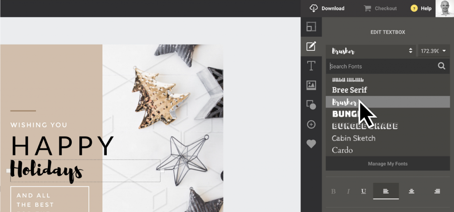Select Cabin Sketch font option
Viewport: 454px width, 212px height.
coord(353,138)
